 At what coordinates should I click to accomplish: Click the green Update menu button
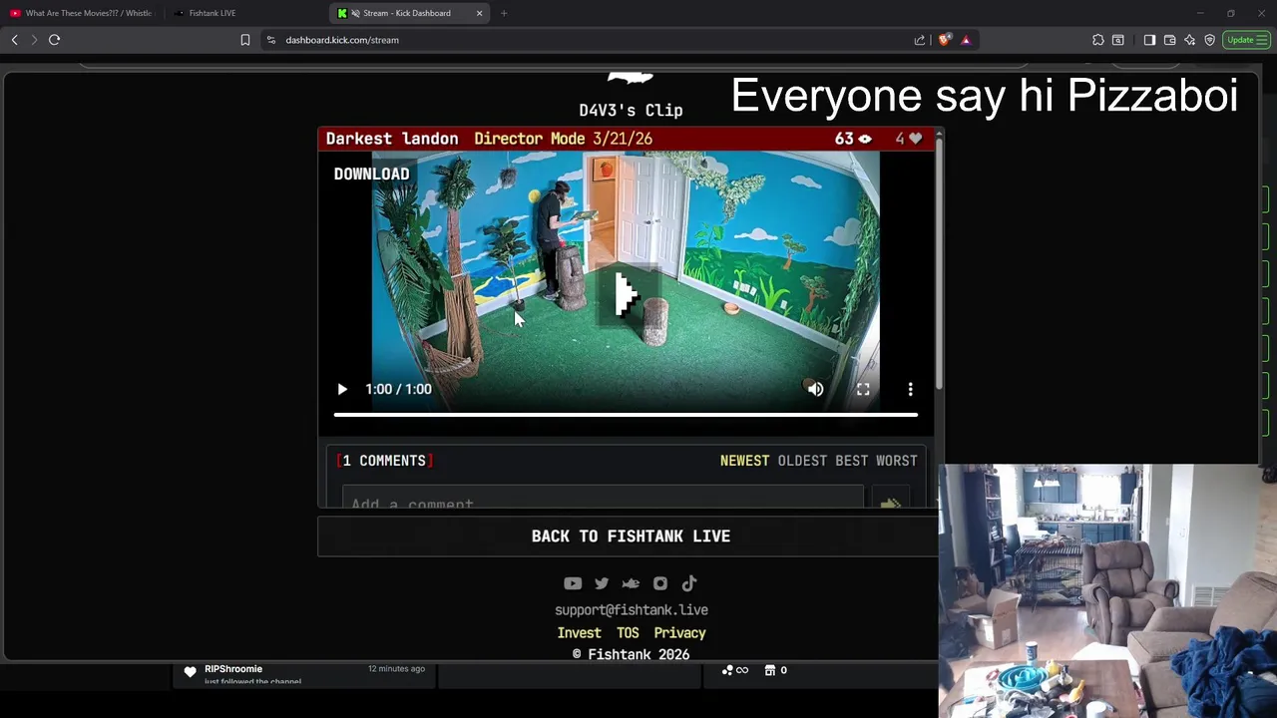1246,40
